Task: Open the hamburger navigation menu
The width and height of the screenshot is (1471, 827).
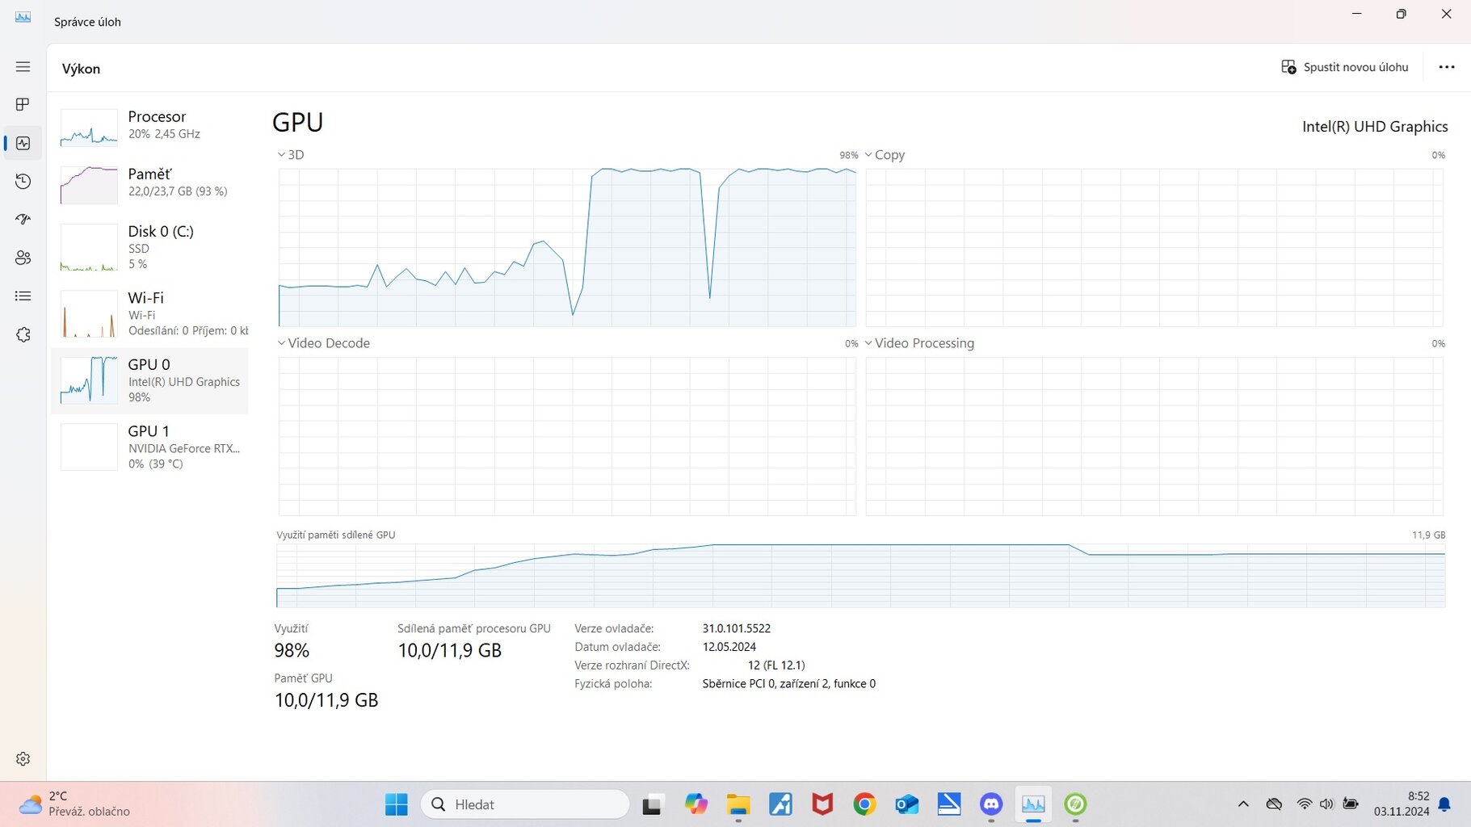Action: 23,67
